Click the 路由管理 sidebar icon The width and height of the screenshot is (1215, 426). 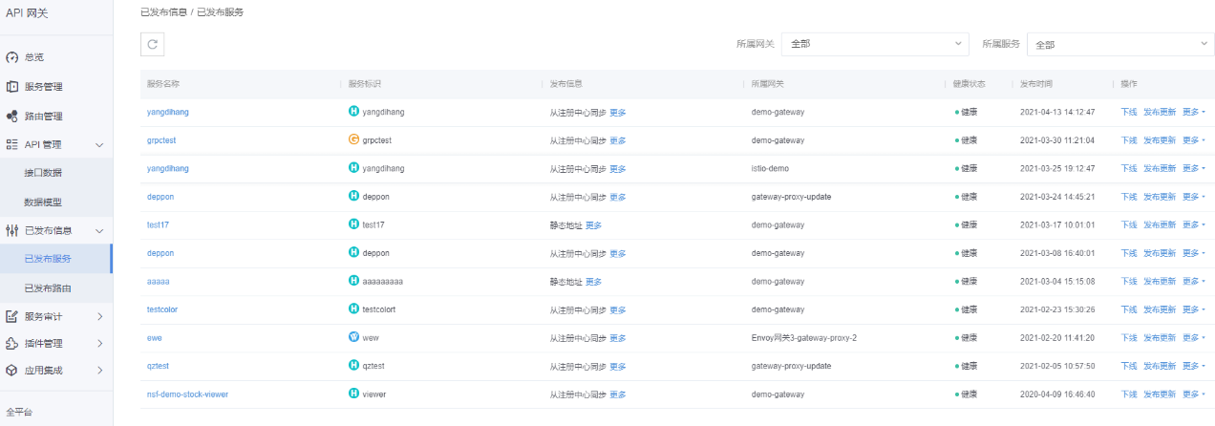coord(12,117)
